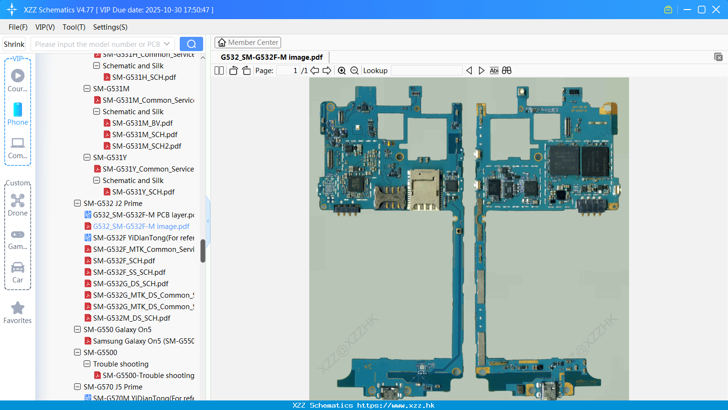Open SM-G532F YiDianTong reference file

pyautogui.click(x=143, y=238)
